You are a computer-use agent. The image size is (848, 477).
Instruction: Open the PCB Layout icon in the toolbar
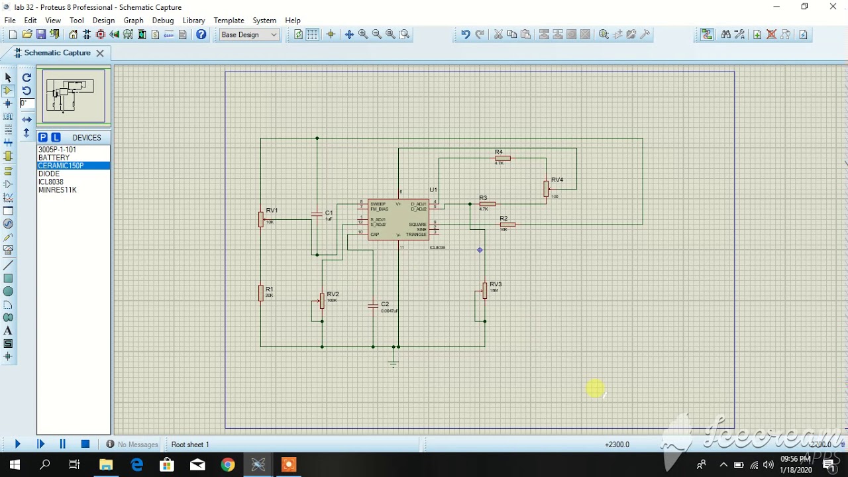click(101, 34)
